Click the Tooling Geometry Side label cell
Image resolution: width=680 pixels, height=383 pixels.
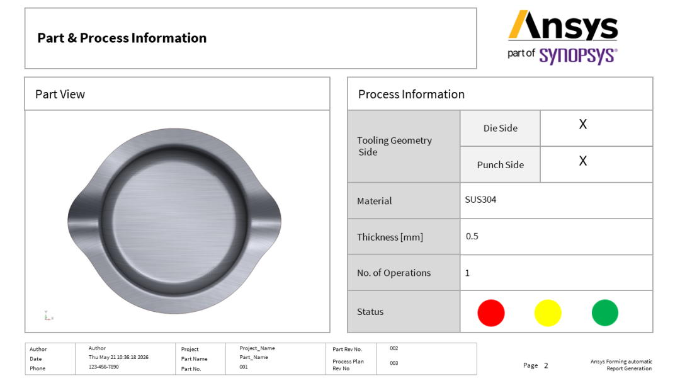pos(404,146)
